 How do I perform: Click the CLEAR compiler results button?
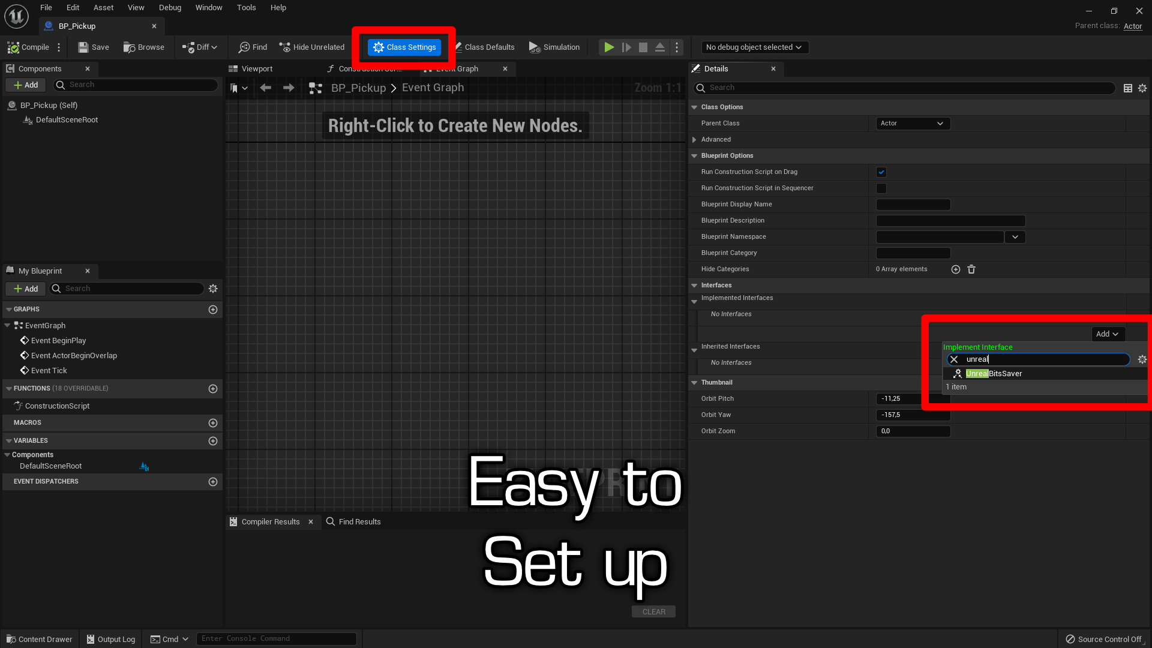point(653,612)
